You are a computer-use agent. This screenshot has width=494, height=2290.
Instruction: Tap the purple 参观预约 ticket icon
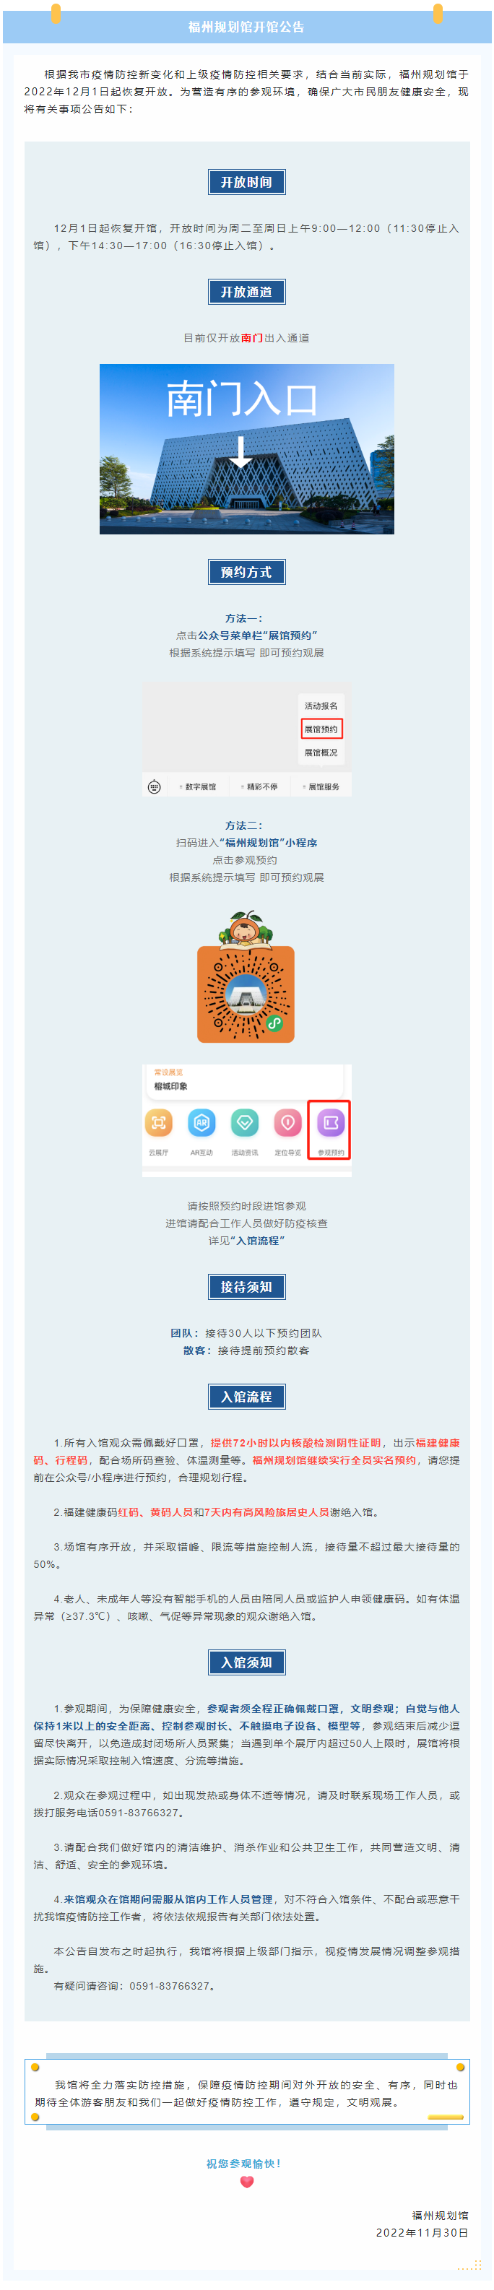pyautogui.click(x=331, y=1123)
